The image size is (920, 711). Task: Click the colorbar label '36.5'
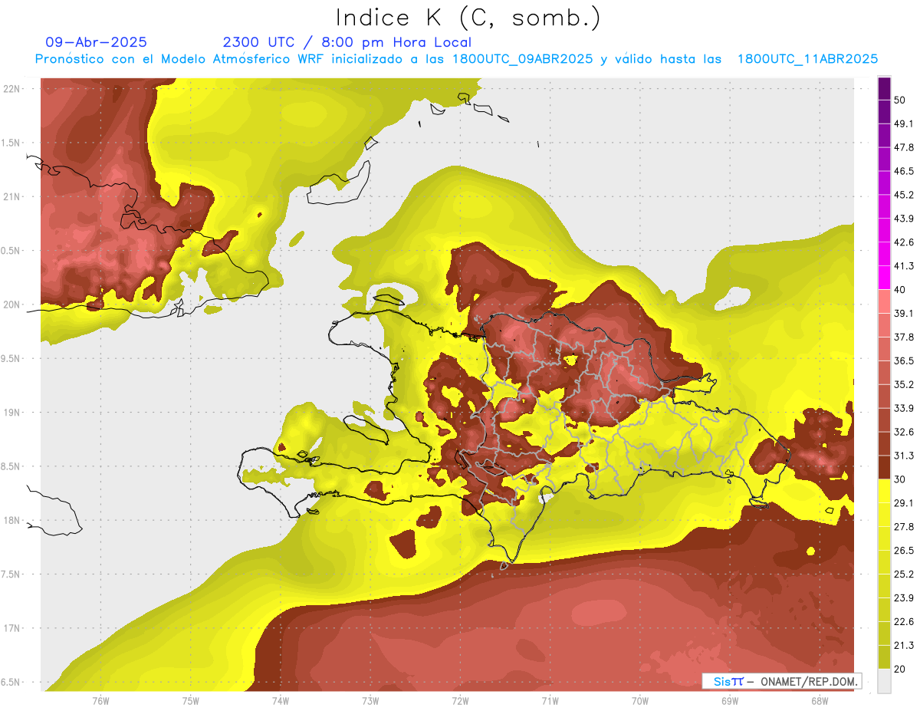point(904,361)
